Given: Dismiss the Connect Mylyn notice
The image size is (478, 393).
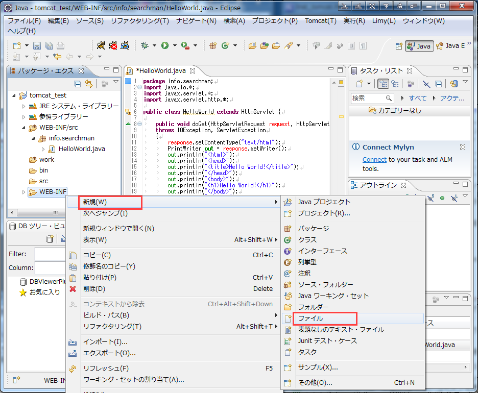Looking at the screenshot, I should click(x=463, y=147).
